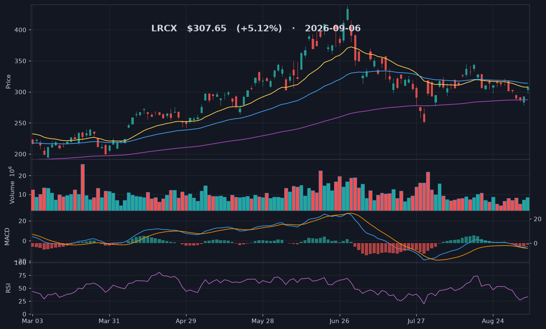The width and height of the screenshot is (546, 329).
Task: Click the Mar 31 date tick
Action: 109,321
